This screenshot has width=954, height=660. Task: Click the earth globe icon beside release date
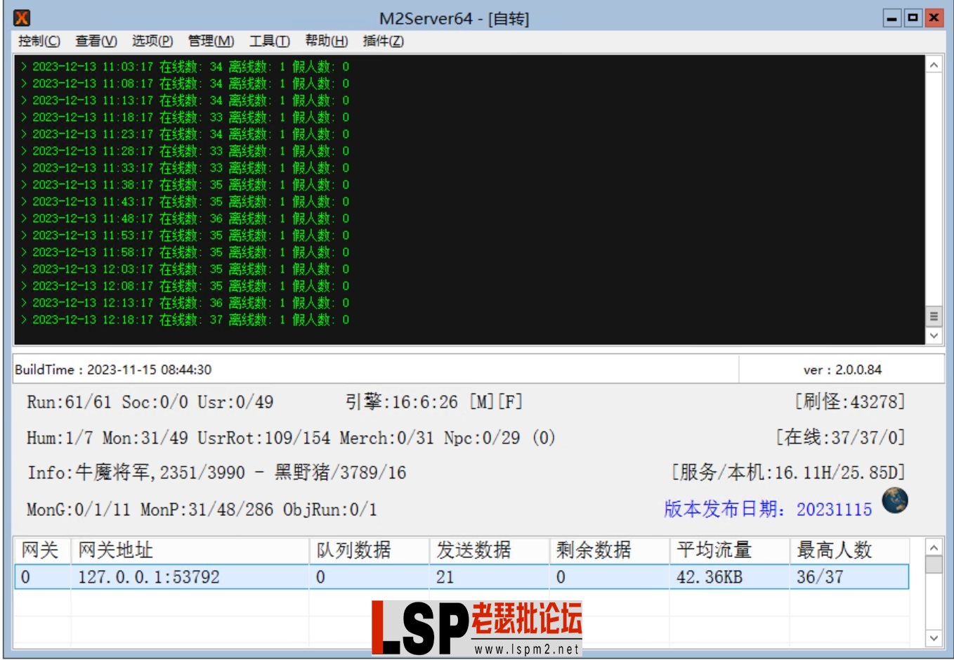coord(895,501)
